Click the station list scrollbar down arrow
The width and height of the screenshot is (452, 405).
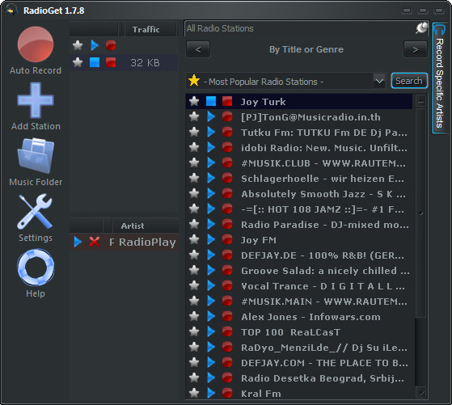(x=421, y=393)
